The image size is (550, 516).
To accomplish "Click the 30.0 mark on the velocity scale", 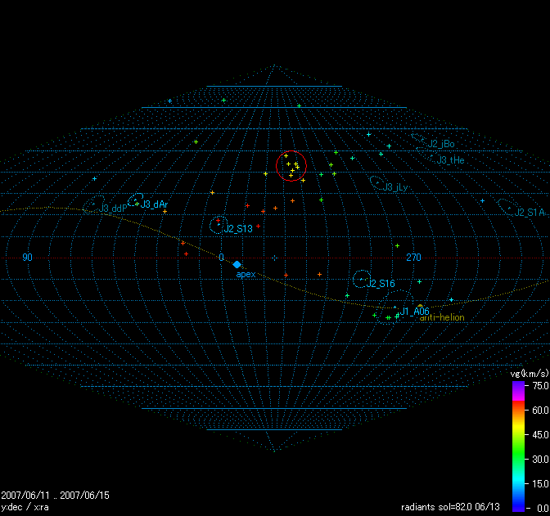I will pyautogui.click(x=540, y=460).
